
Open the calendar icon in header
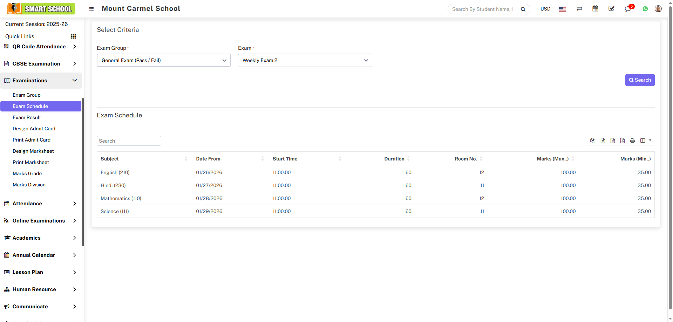595,9
